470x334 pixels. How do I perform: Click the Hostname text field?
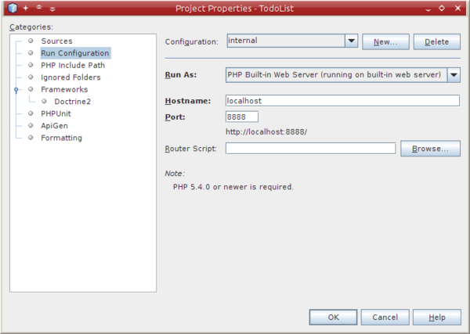tap(342, 100)
